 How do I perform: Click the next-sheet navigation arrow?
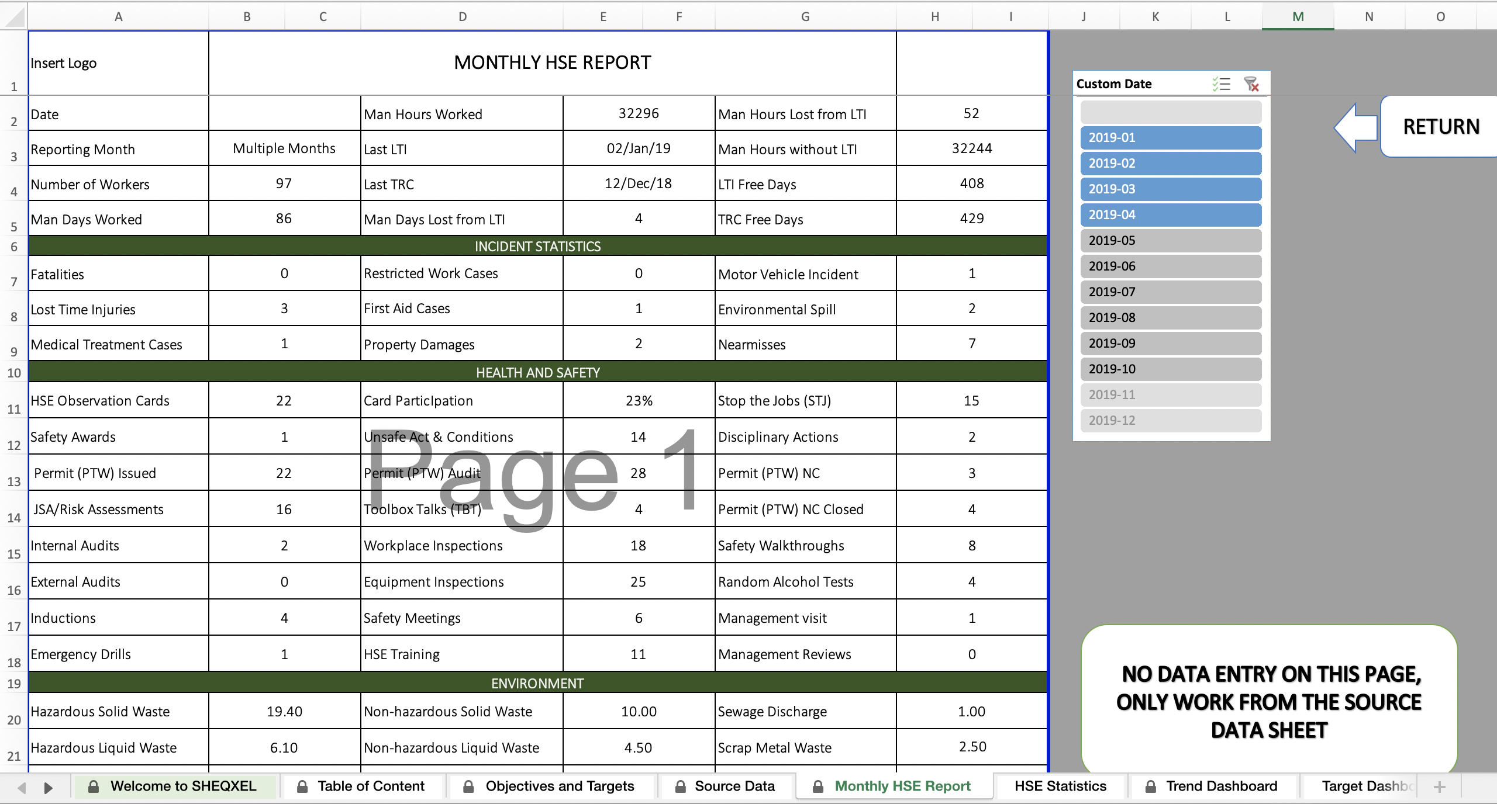[x=49, y=786]
